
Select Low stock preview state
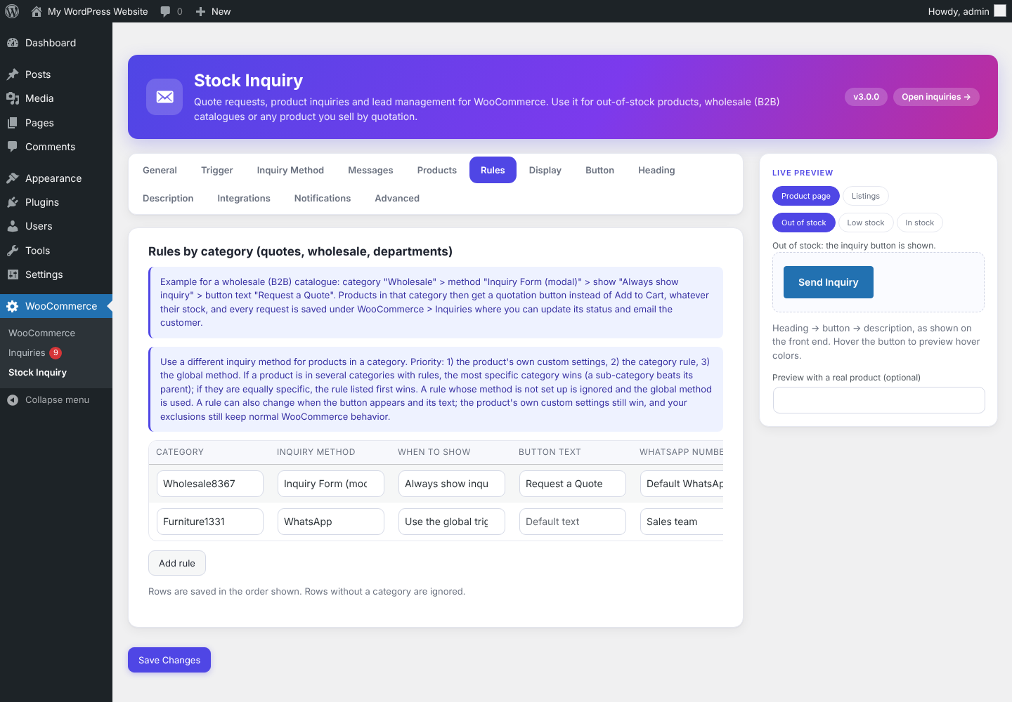click(x=866, y=223)
